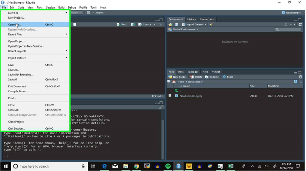Open the Import Dataset dropdown in Environment
Viewport: 306px width, 171px height.
[x=194, y=25]
